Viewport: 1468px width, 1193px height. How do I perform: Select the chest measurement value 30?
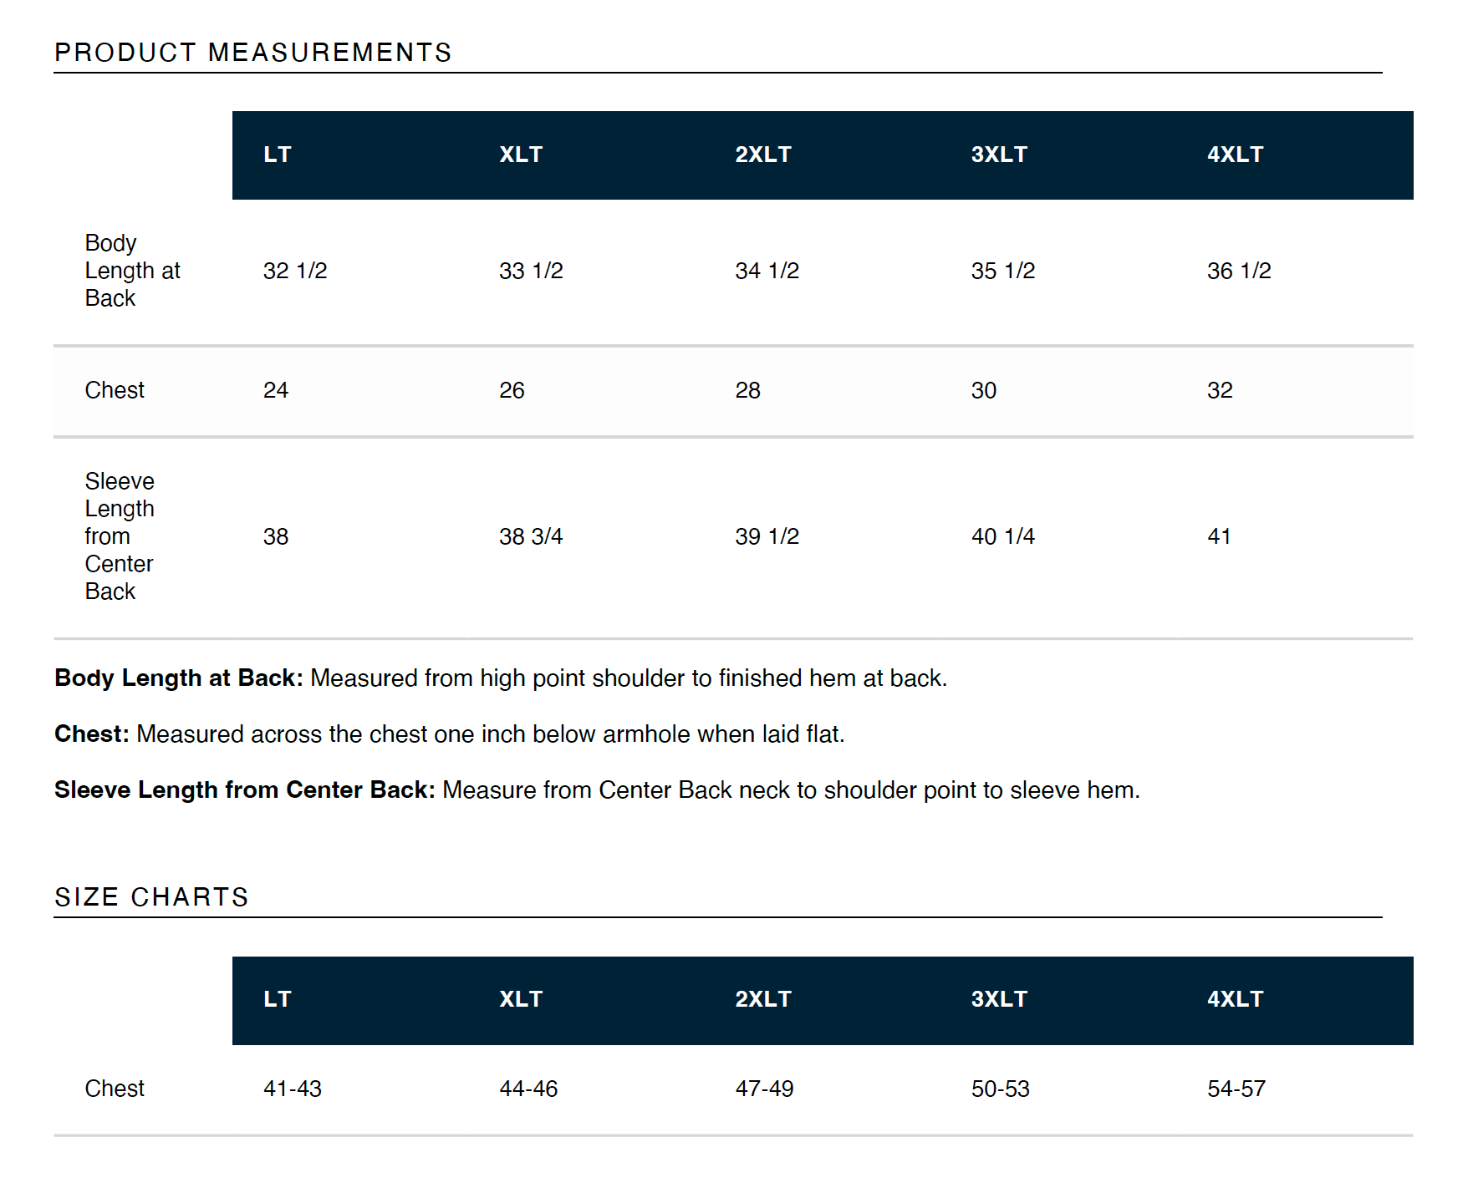[983, 390]
